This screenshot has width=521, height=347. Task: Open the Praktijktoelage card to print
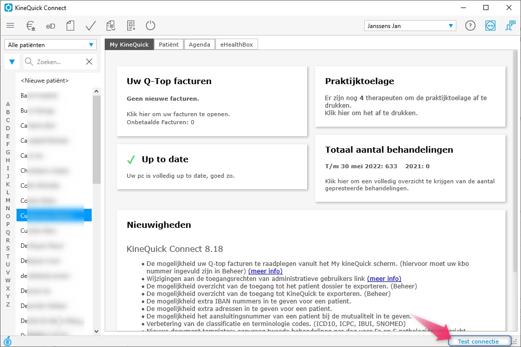(410, 96)
